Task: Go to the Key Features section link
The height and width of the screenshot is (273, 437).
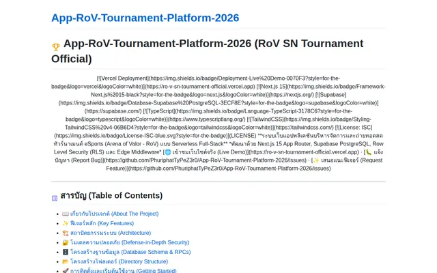Action: point(102,223)
